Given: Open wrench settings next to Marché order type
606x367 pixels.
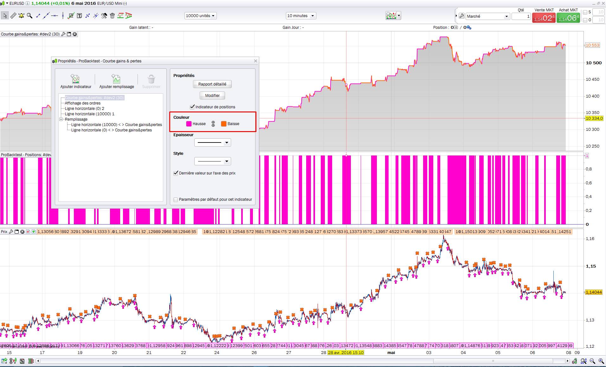Looking at the screenshot, I should tap(461, 16).
